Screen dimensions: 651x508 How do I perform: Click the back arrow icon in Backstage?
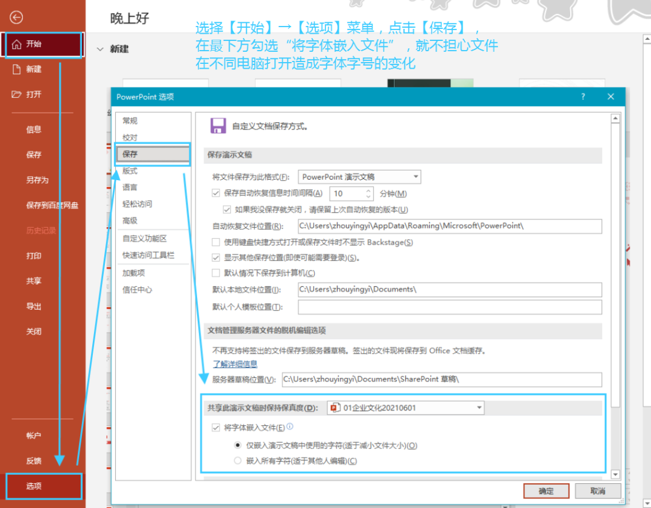pyautogui.click(x=16, y=17)
